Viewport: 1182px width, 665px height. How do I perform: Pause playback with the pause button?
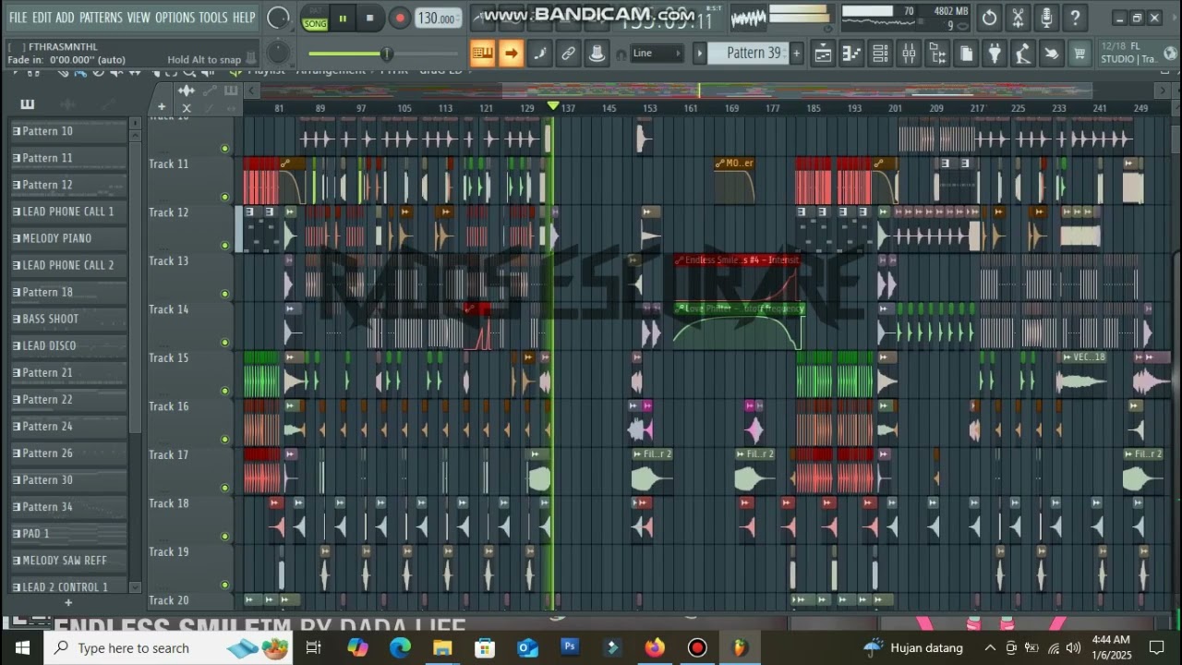343,18
